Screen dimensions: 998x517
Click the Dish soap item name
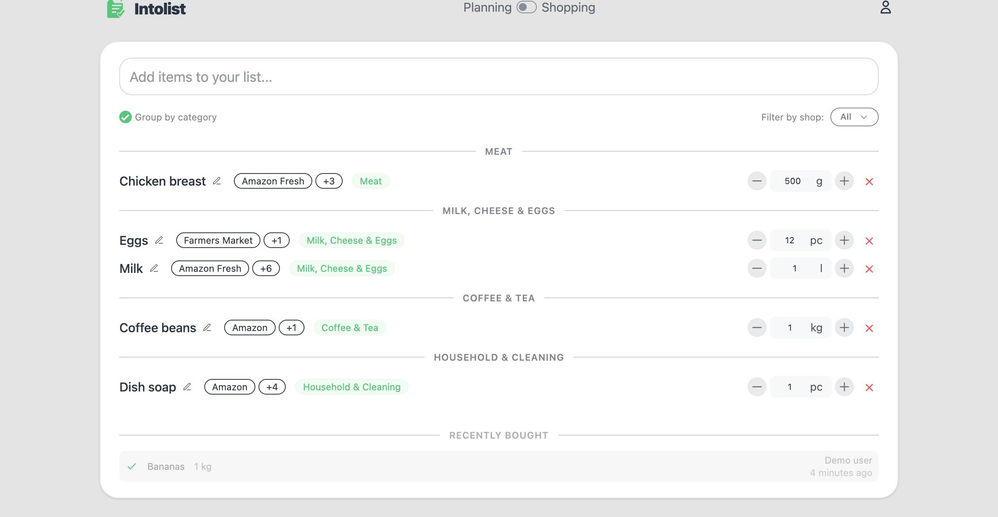pos(148,387)
